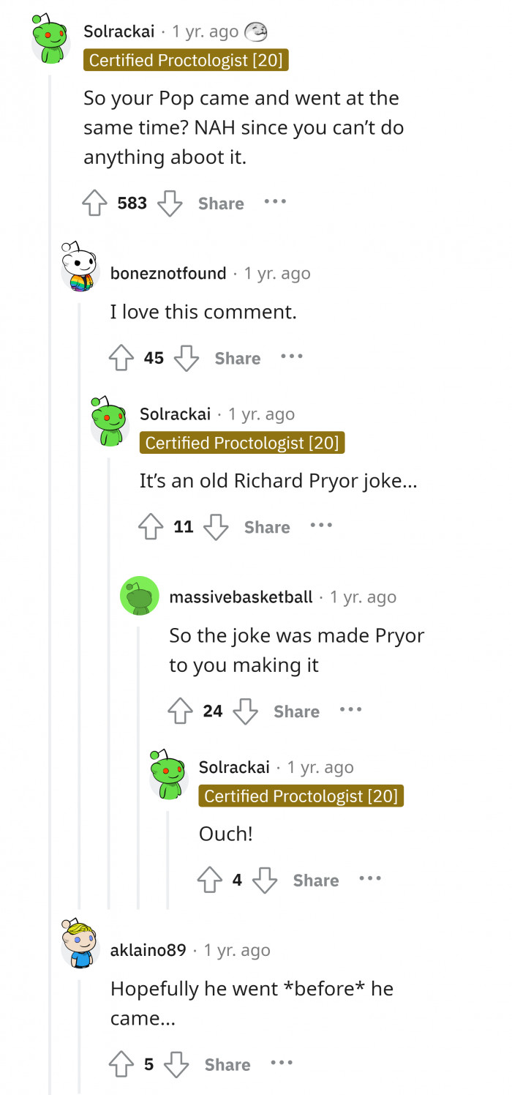This screenshot has height=1095, width=512.
Task: Upvote aklaino89's comment
Action: coord(122,1064)
